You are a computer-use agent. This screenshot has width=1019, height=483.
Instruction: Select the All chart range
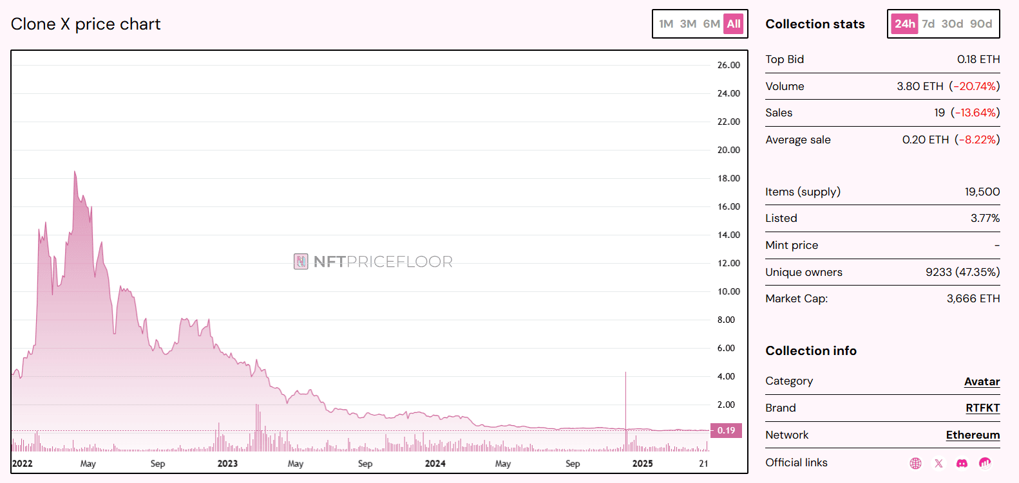tap(734, 24)
